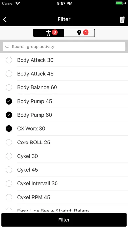The height and width of the screenshot is (228, 128).
Task: Select the Body Balance 60 checkbox
Action: point(9,87)
